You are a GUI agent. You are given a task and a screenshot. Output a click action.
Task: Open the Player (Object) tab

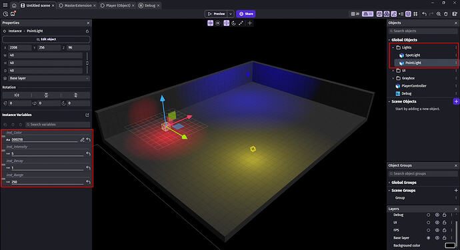(x=117, y=5)
